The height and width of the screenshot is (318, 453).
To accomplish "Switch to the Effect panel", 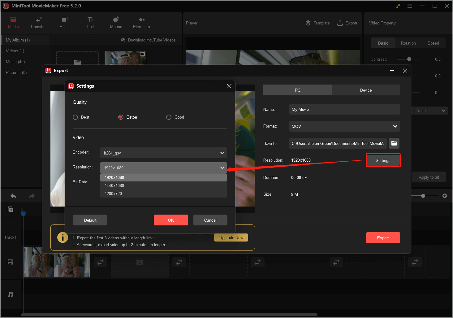I will pyautogui.click(x=64, y=23).
